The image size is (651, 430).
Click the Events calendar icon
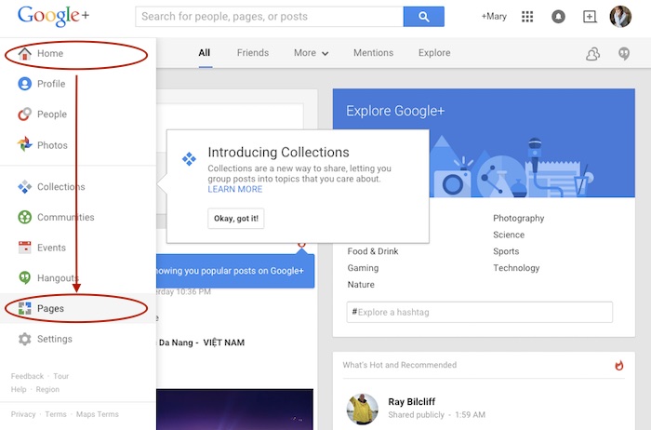24,248
